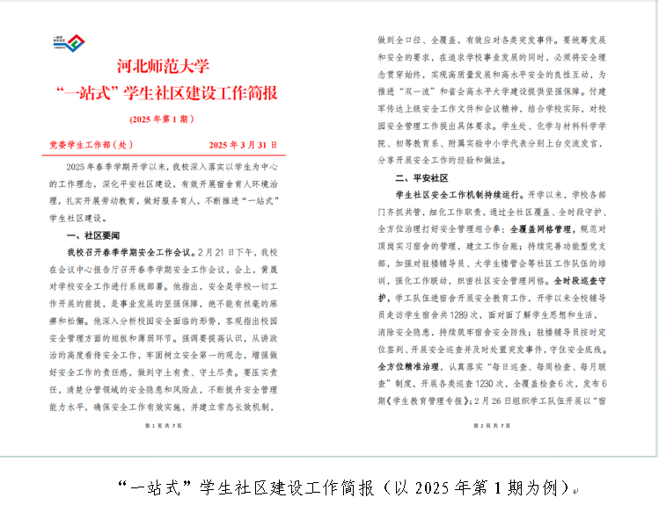
Task: Click the date 2025年3月31日
Action: [243, 144]
